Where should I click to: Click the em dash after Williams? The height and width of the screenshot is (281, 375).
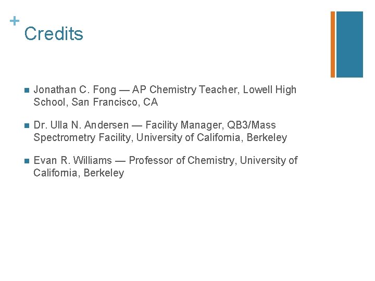pyautogui.click(x=120, y=161)
